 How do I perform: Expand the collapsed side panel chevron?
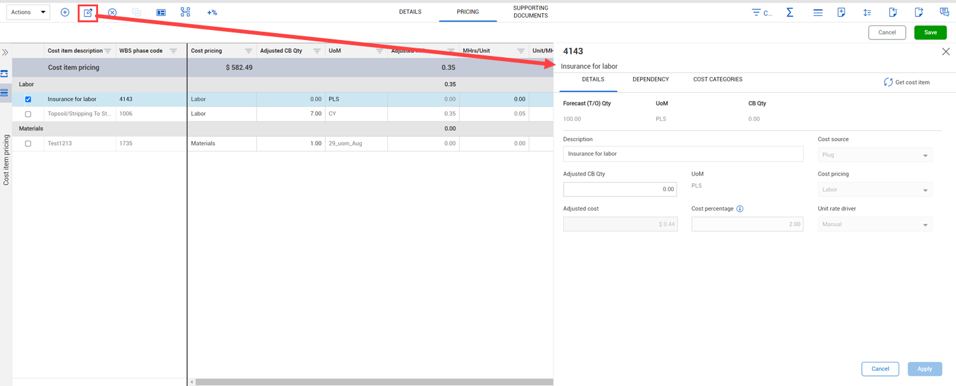tap(5, 52)
